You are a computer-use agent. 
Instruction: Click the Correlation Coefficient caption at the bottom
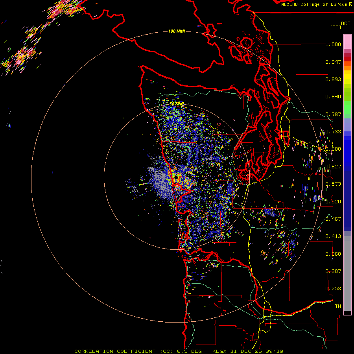pos(179,351)
